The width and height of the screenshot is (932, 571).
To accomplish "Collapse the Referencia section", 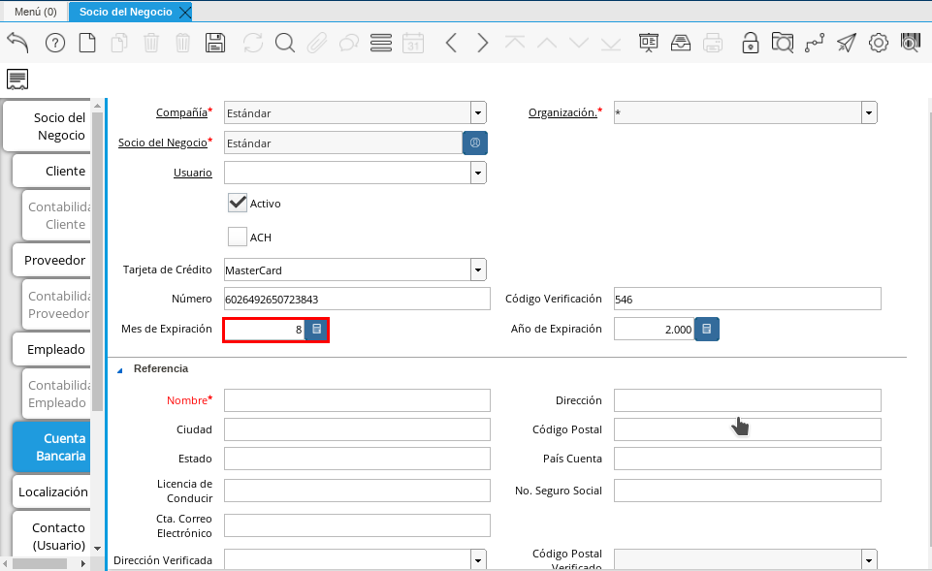I will click(121, 369).
